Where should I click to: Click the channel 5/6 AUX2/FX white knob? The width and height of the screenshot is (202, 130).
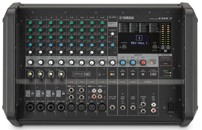pyautogui.click(x=71, y=52)
